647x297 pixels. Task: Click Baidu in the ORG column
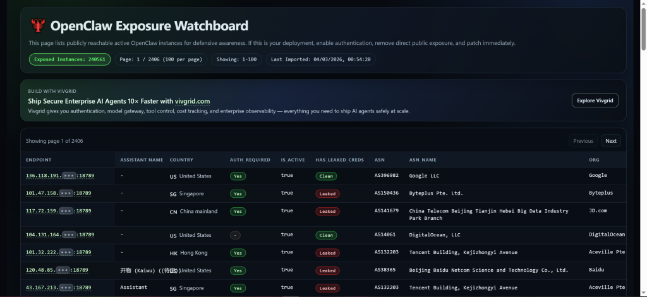pyautogui.click(x=596, y=270)
